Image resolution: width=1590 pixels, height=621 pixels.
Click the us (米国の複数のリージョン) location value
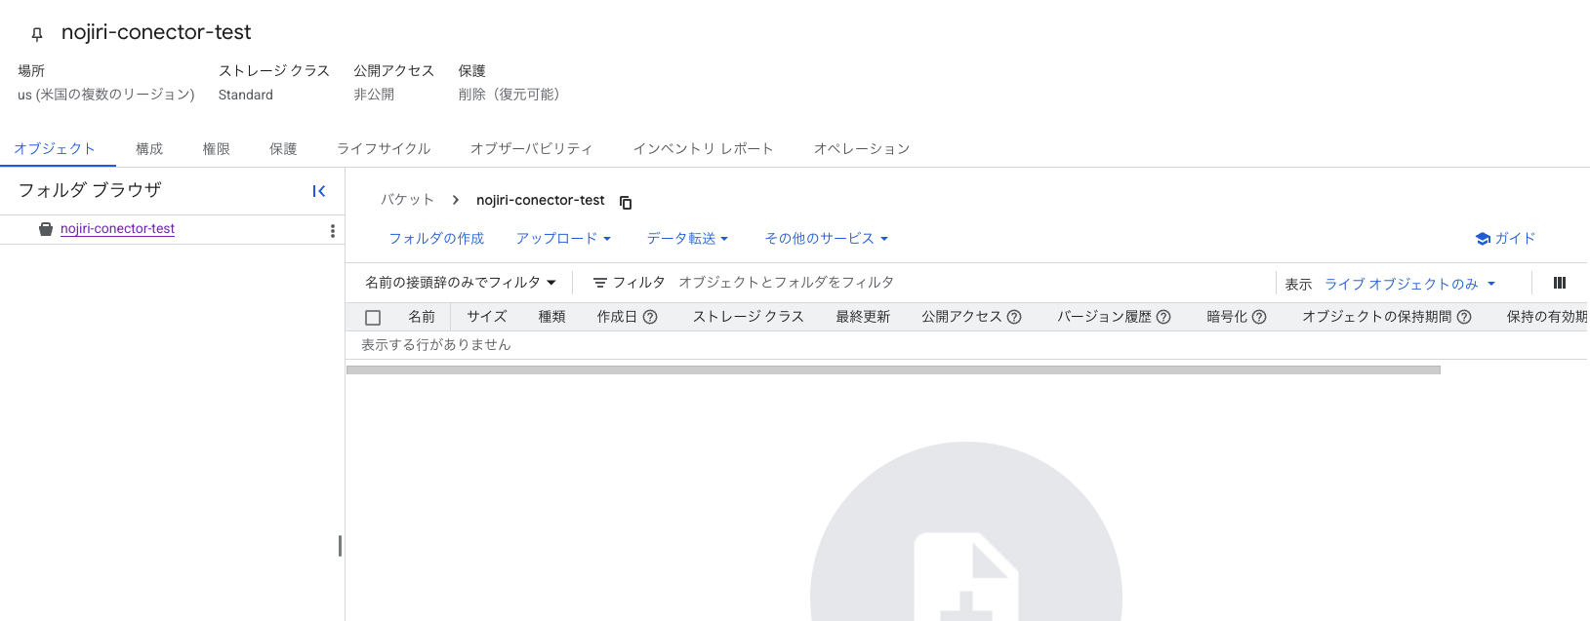tap(106, 95)
